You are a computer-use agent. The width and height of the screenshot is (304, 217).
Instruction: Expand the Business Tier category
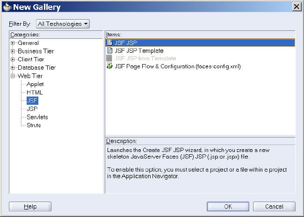14,51
